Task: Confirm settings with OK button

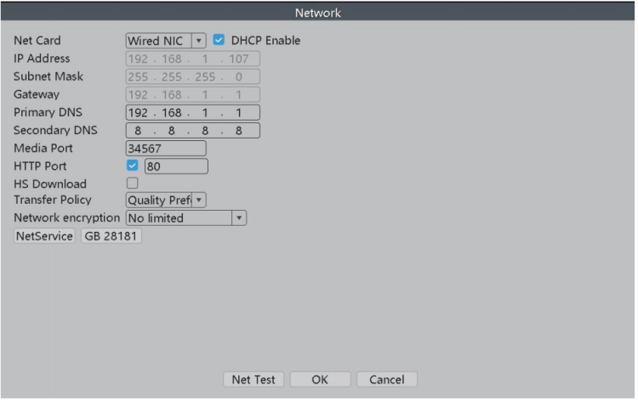Action: click(x=320, y=380)
